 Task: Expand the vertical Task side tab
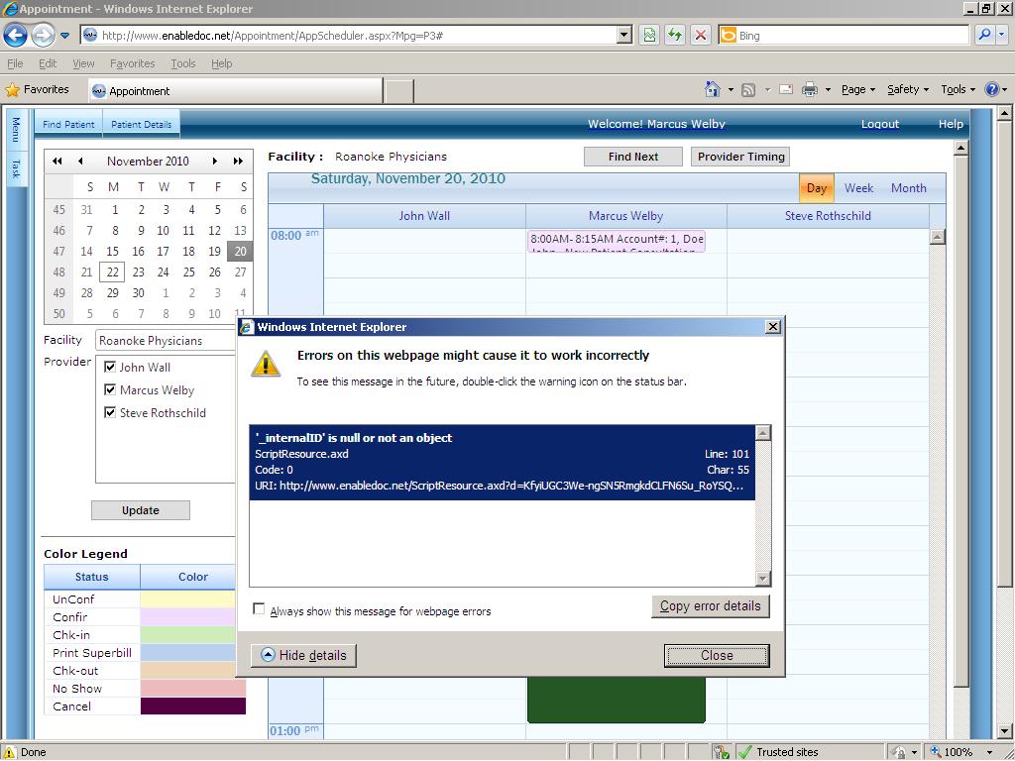click(x=16, y=168)
